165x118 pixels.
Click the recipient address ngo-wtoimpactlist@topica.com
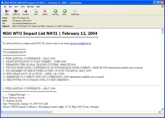[24, 23]
